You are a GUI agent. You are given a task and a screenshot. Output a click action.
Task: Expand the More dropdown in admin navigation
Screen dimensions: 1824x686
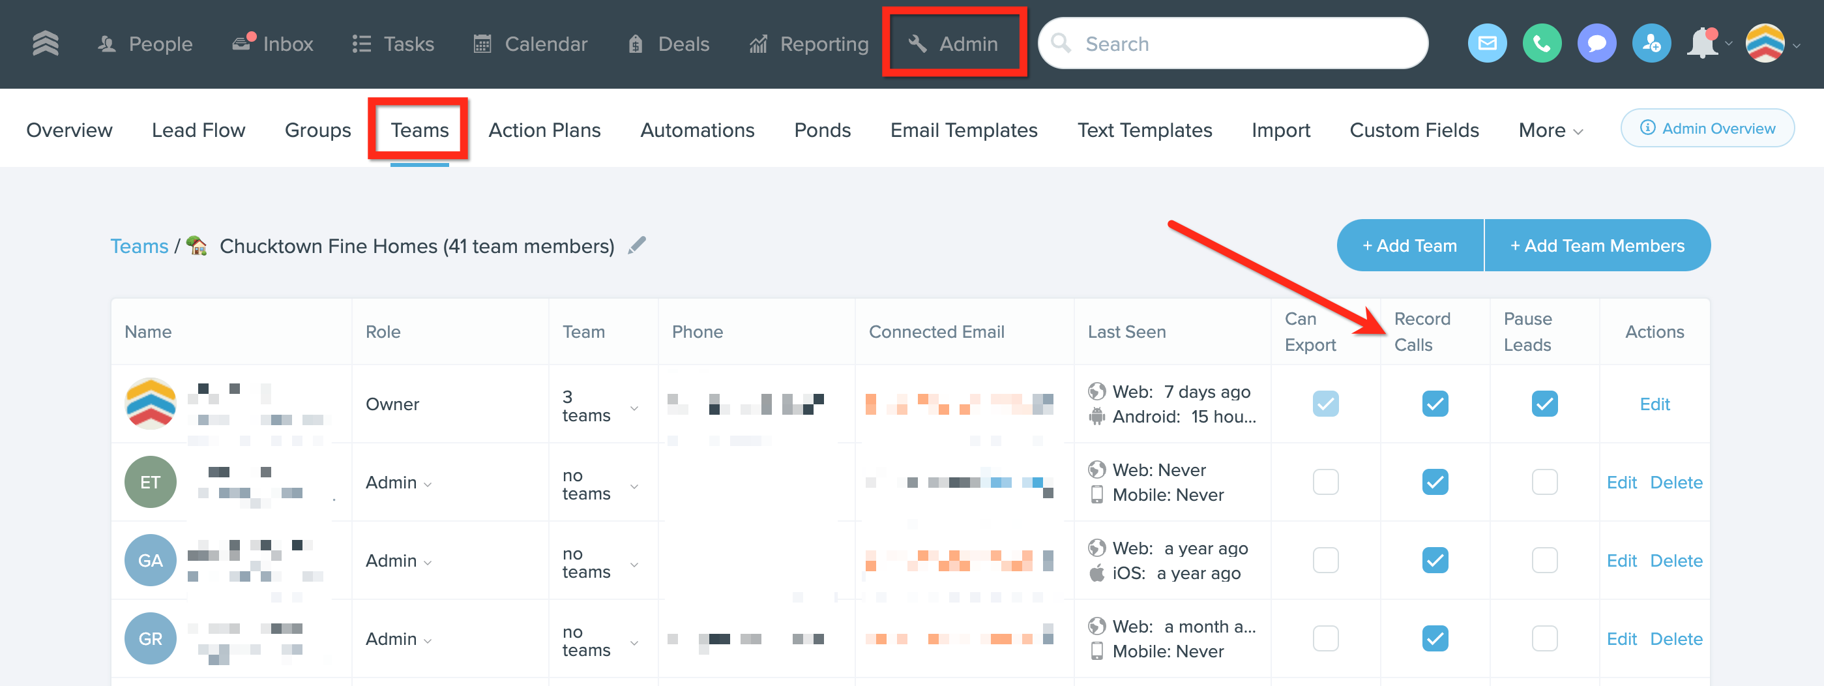click(1550, 130)
